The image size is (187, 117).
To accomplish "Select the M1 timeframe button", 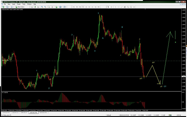I will pos(74,7).
